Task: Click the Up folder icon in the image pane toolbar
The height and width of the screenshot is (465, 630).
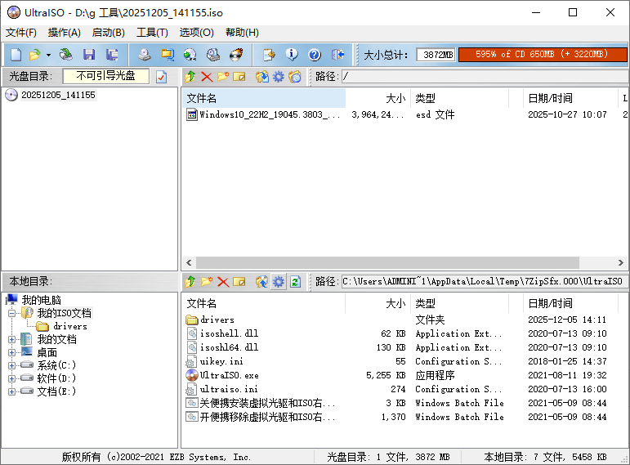Action: coord(190,76)
